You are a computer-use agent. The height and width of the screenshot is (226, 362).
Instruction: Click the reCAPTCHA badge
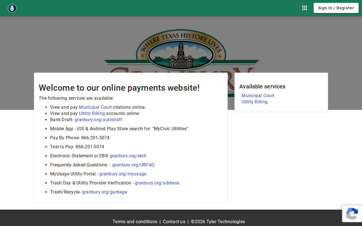[x=352, y=213]
